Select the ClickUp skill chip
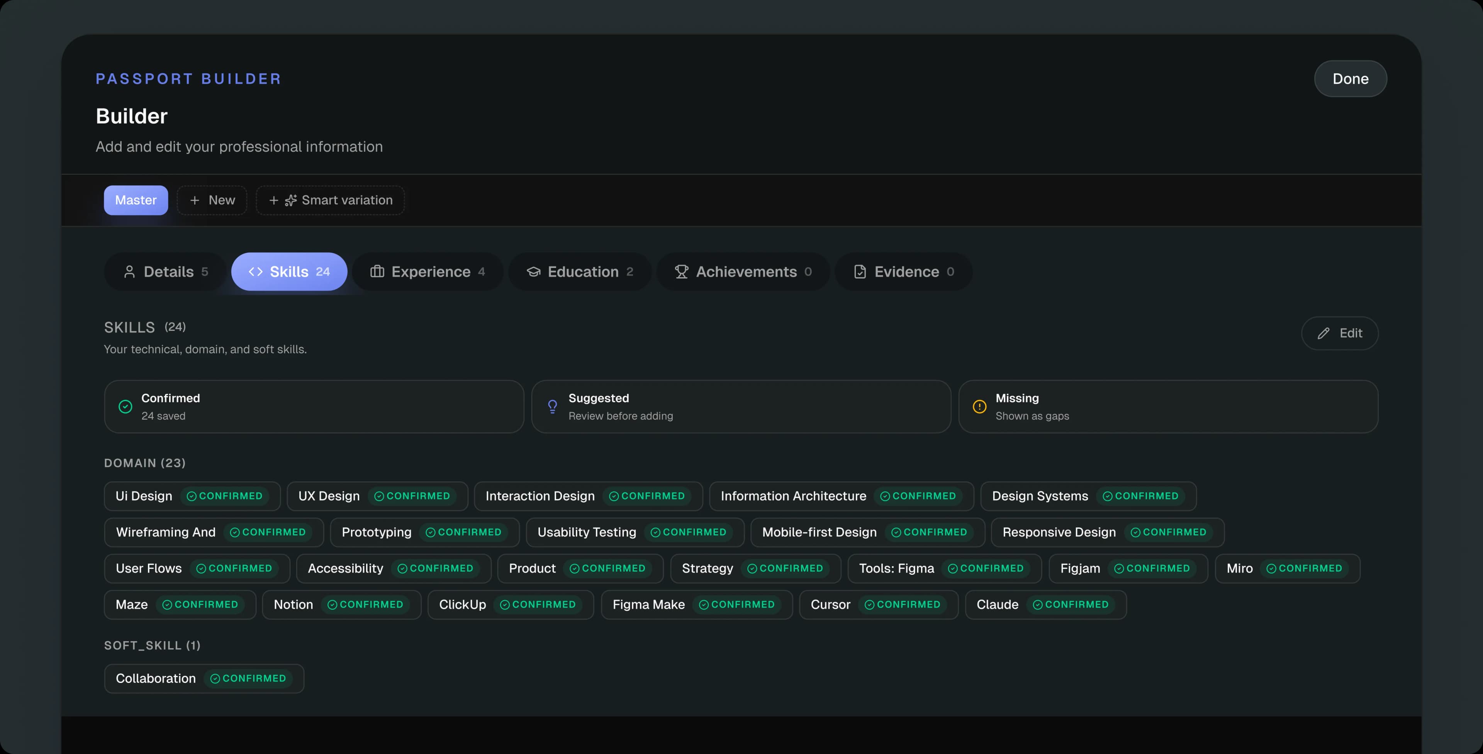Image resolution: width=1483 pixels, height=754 pixels. point(511,605)
